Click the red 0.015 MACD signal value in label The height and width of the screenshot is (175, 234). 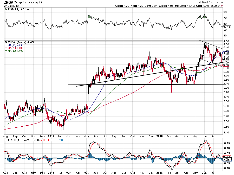point(47,140)
